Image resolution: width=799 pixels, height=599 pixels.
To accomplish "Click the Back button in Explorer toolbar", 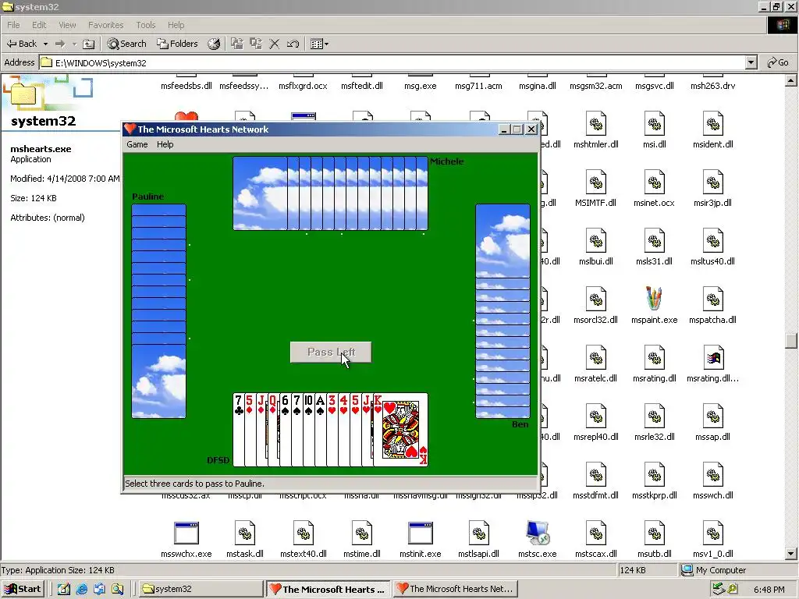I will click(22, 44).
